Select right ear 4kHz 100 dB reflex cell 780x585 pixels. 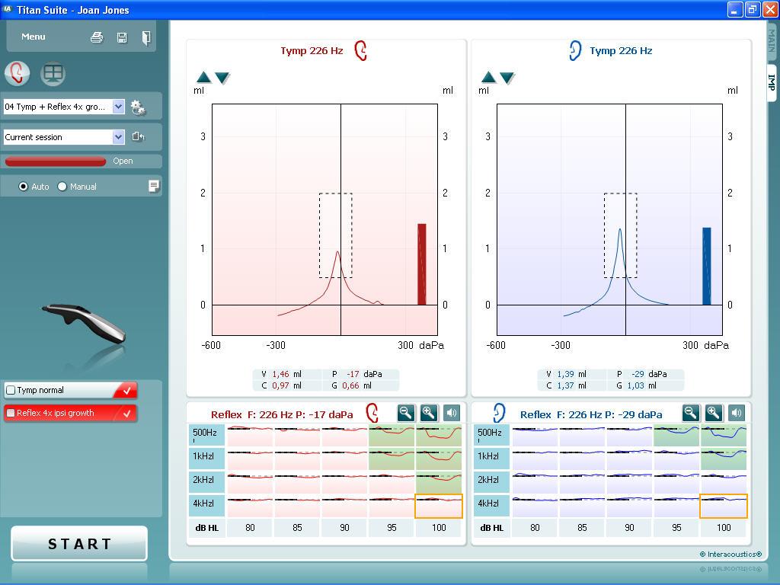[439, 507]
